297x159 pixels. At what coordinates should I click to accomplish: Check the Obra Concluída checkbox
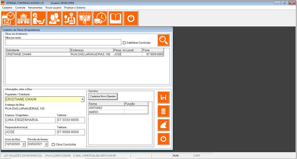pyautogui.click(x=53, y=145)
